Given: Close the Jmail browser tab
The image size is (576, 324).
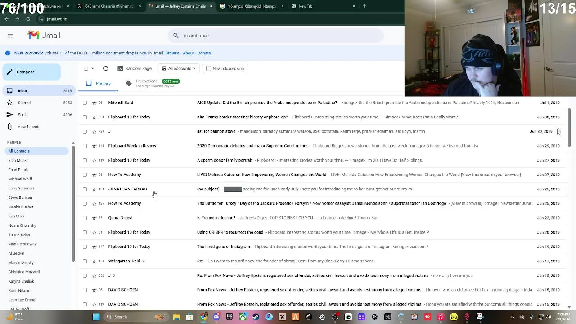Looking at the screenshot, I should (211, 6).
